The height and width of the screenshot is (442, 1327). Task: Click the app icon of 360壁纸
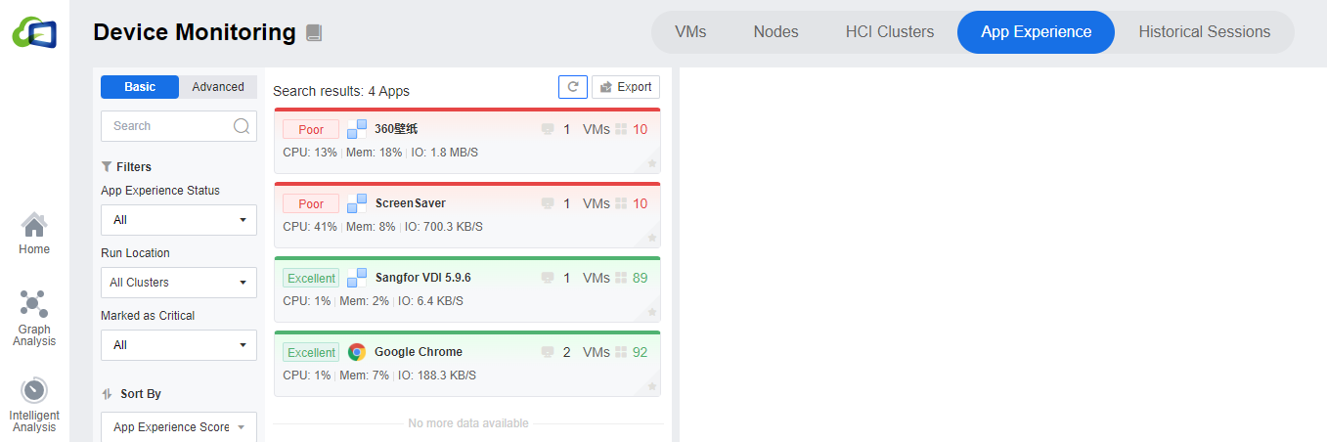[357, 129]
